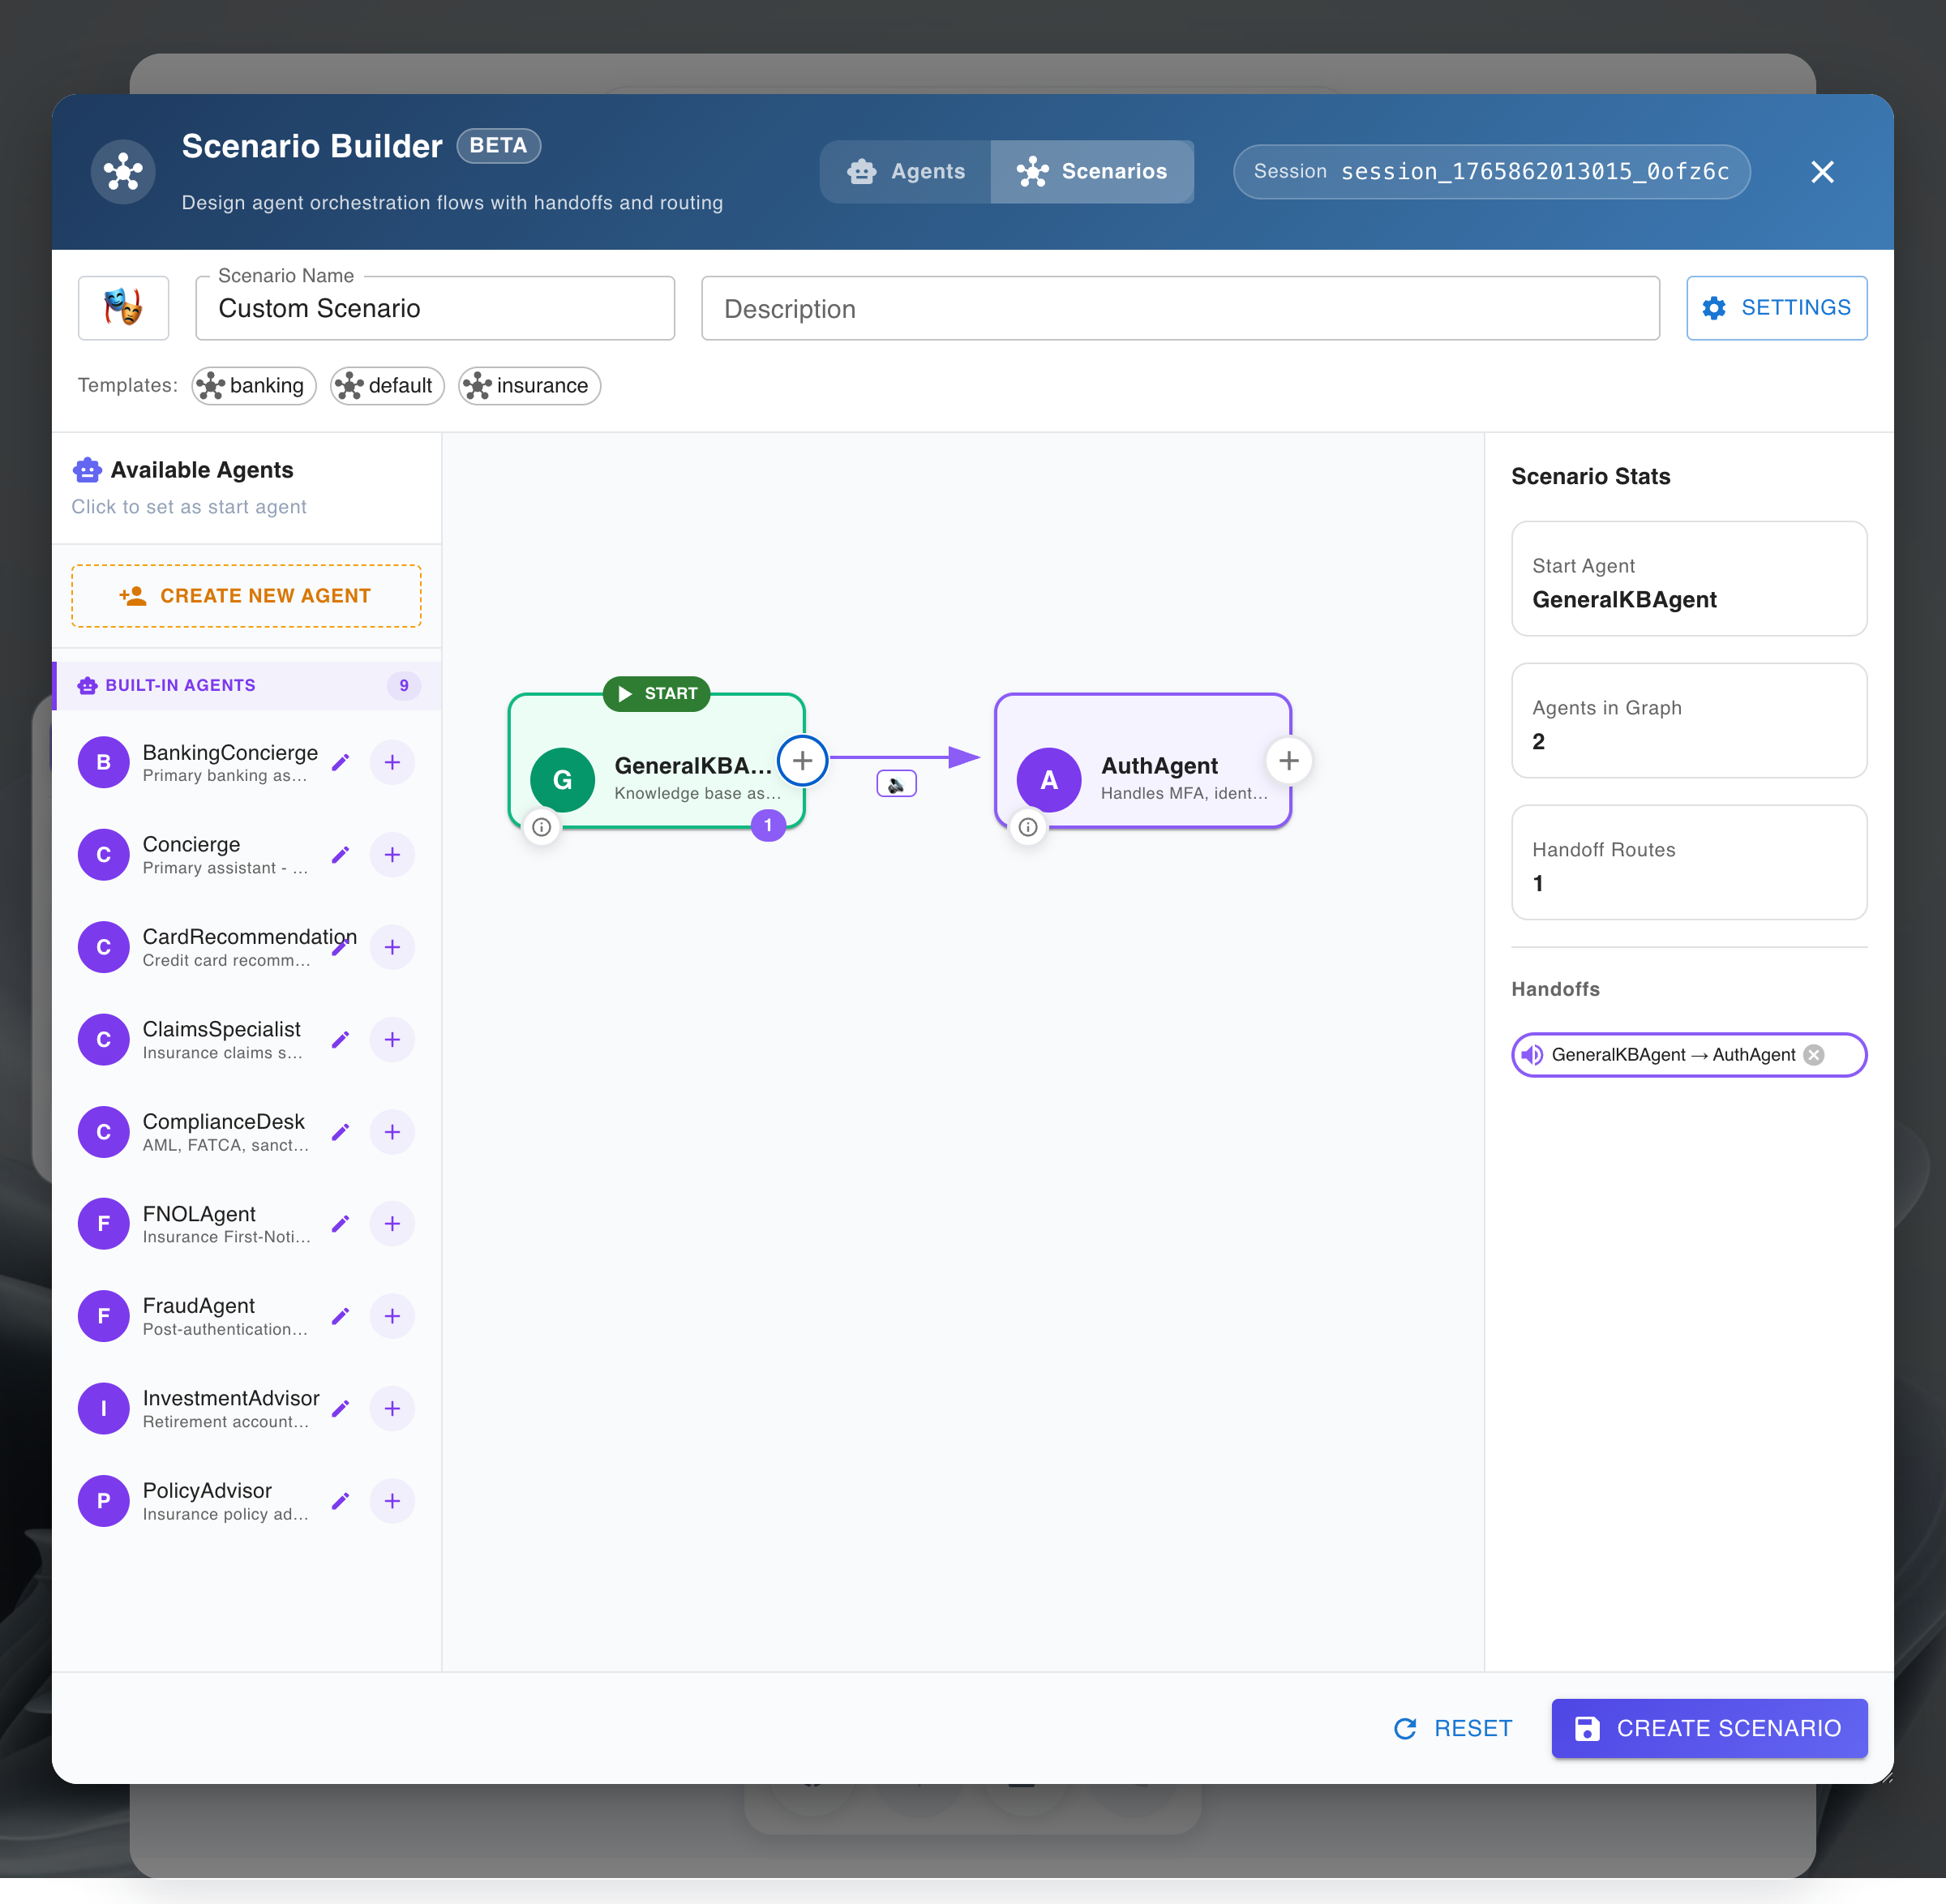The width and height of the screenshot is (1946, 1904).
Task: Click the START badge on GeneralKBAgent
Action: (x=656, y=693)
